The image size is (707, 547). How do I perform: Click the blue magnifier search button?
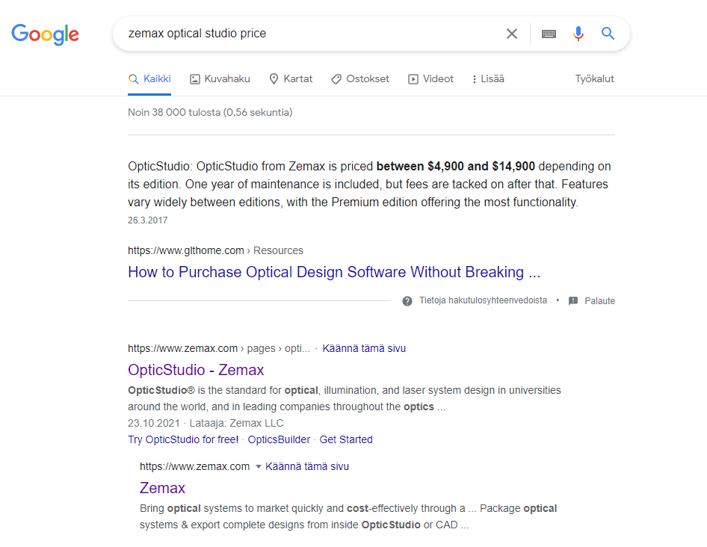coord(608,34)
